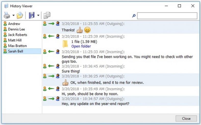Click "OK, when finished, send it" message
This screenshot has width=201, height=125.
pyautogui.click(x=107, y=82)
